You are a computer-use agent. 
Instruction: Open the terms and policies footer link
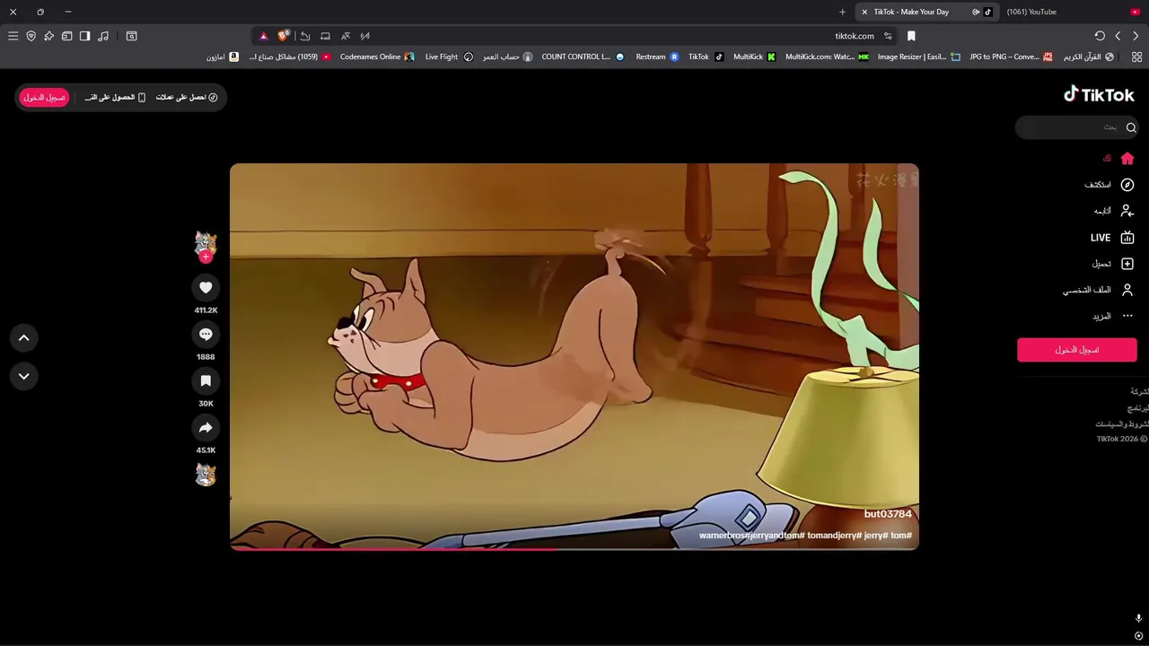(x=1121, y=423)
